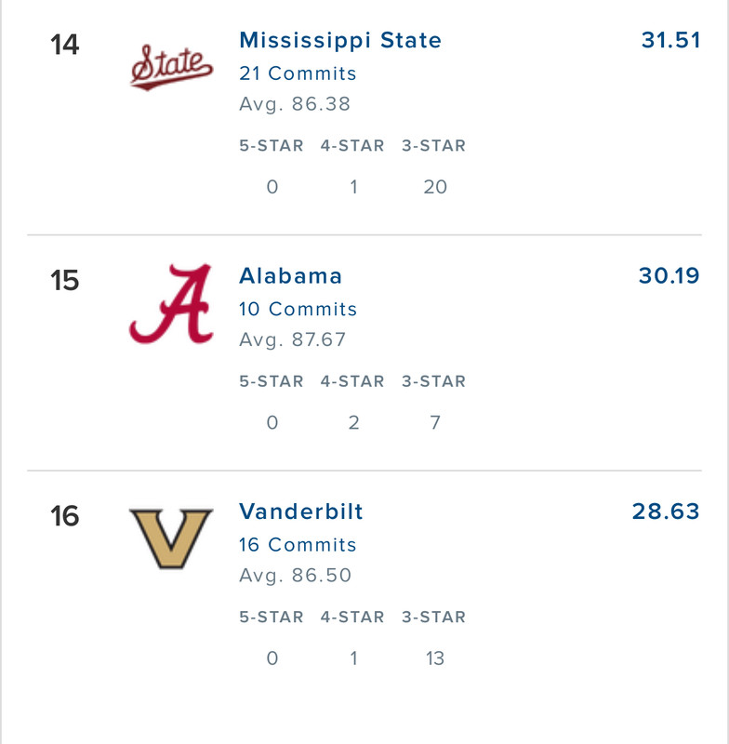Open the Vanderbilt team link

301,511
